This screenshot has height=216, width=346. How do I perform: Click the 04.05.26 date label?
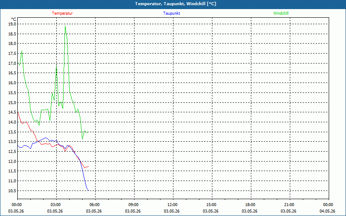[327, 211]
